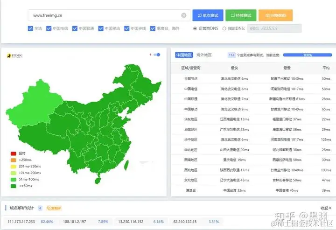Click the orange screenshot button
Viewport: 336px width, 230px height.
point(275,15)
